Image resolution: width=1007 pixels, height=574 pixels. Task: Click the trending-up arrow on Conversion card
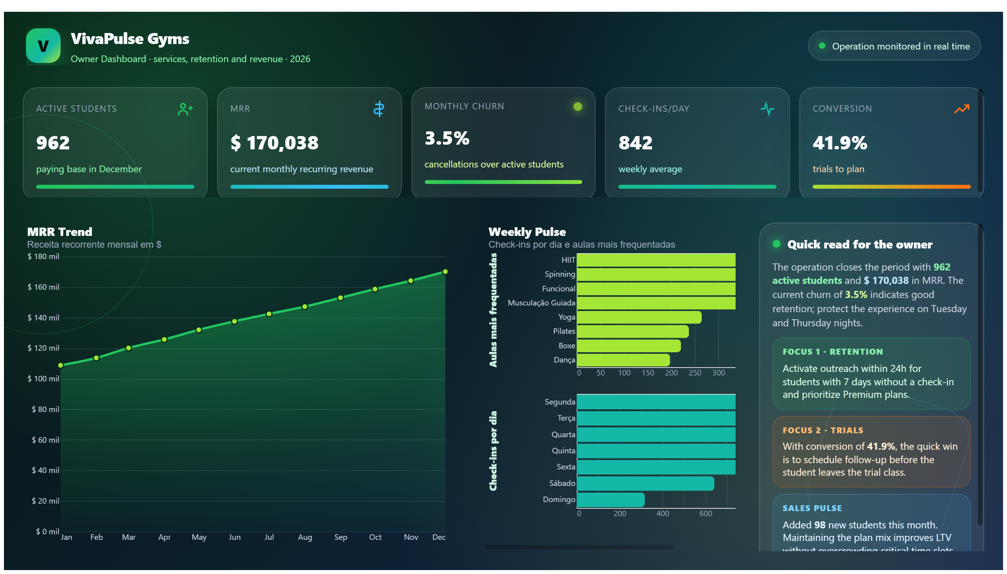coord(961,109)
